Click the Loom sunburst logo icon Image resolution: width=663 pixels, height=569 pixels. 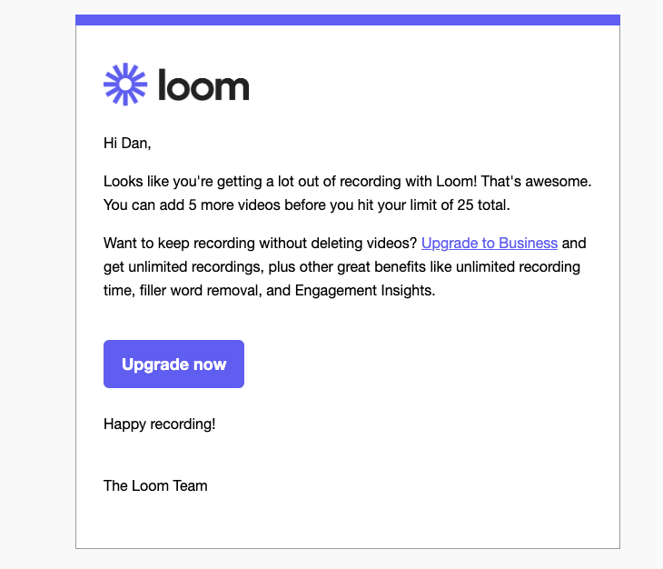125,85
